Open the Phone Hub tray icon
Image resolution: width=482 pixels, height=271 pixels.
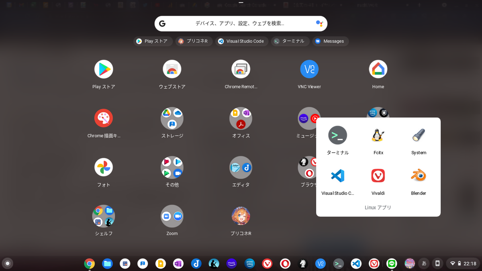click(x=437, y=263)
